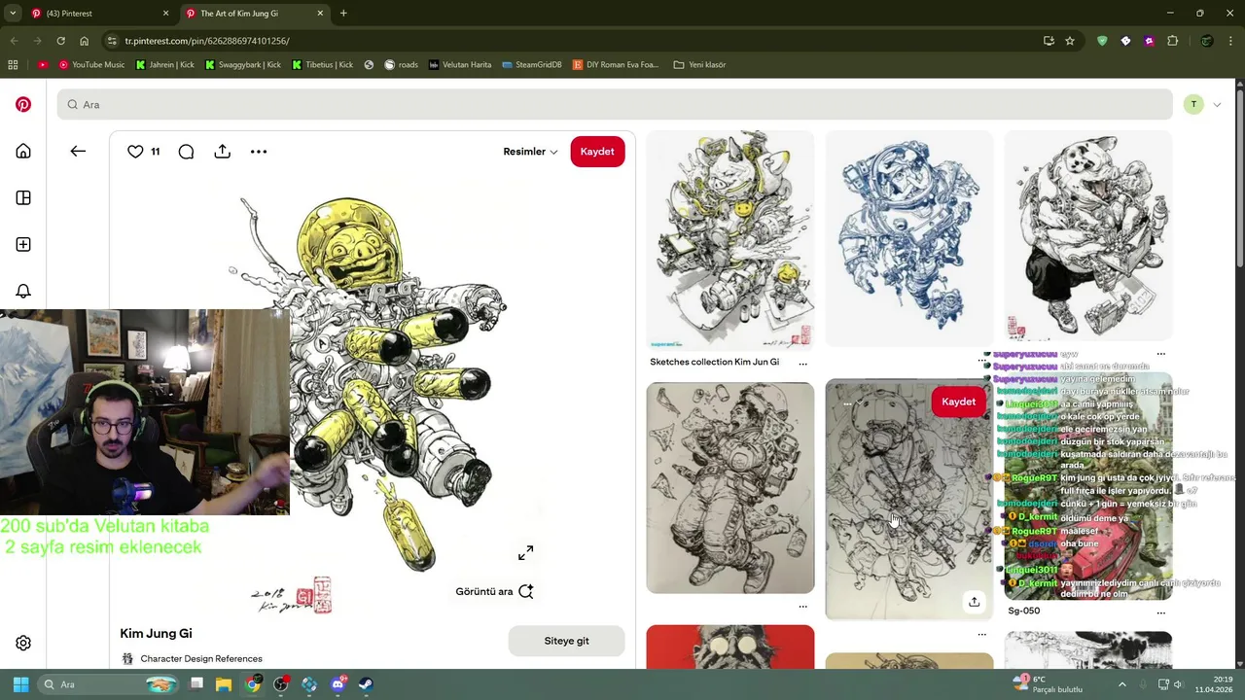Open Character Design References link
1245x700 pixels.
tap(201, 658)
